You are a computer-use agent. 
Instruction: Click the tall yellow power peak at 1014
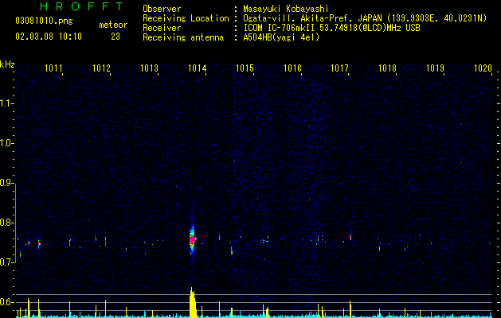(x=192, y=302)
